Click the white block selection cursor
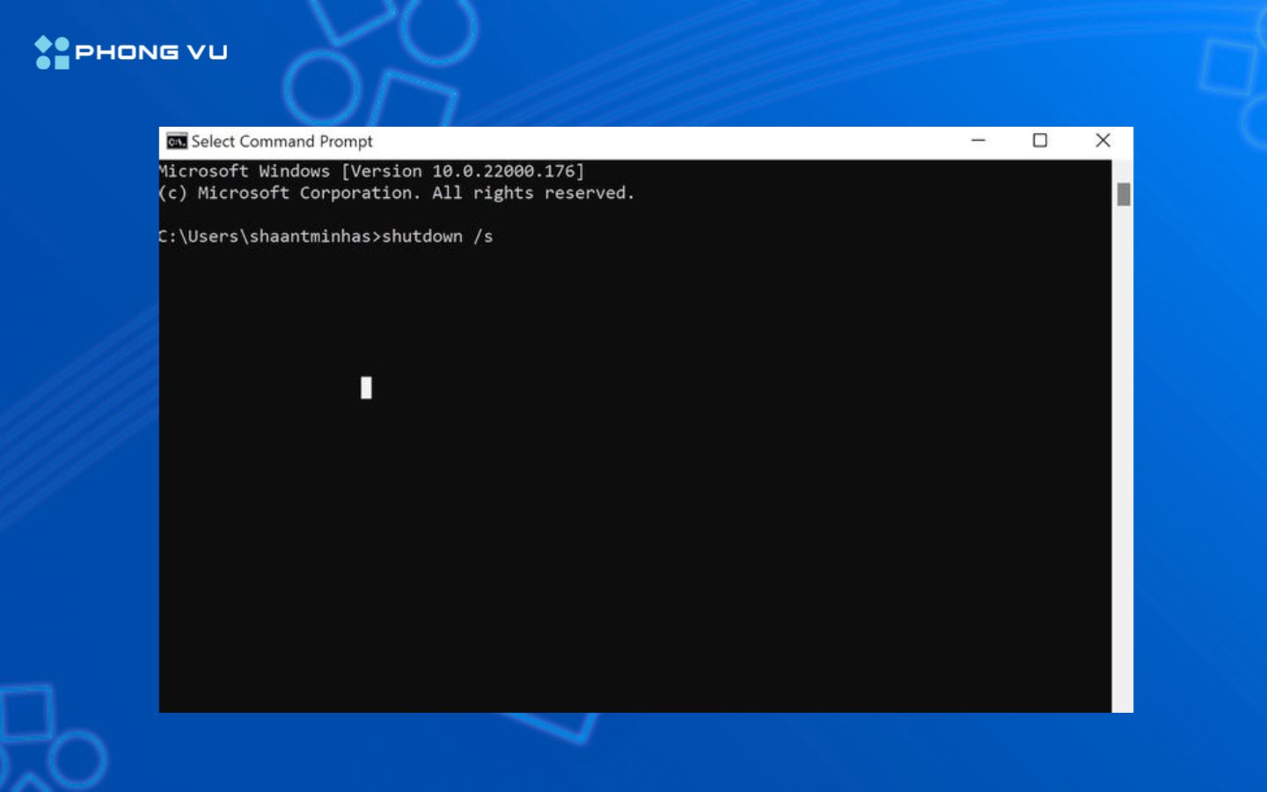This screenshot has width=1267, height=792. [366, 388]
